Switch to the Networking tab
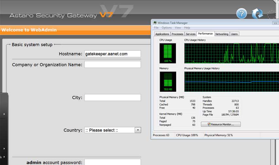The height and width of the screenshot is (165, 279). click(222, 34)
